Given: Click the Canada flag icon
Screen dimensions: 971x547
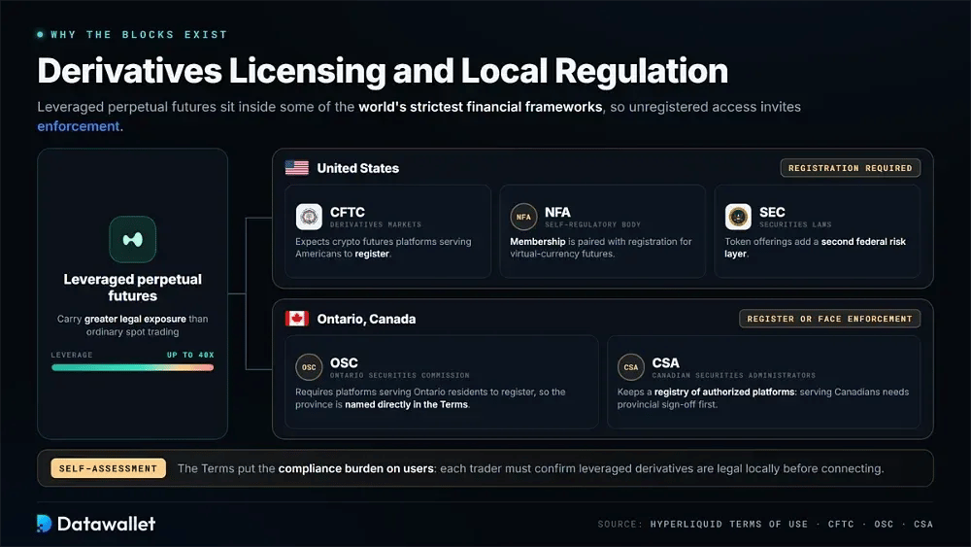Looking at the screenshot, I should 296,319.
